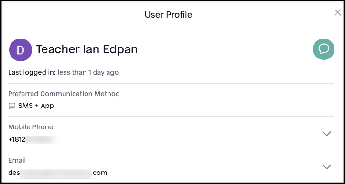345x184 pixels.
Task: Click the letter D inside the avatar
Action: point(21,50)
